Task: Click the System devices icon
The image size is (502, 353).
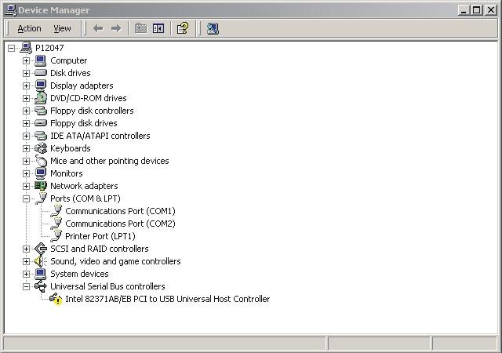Action: (40, 274)
